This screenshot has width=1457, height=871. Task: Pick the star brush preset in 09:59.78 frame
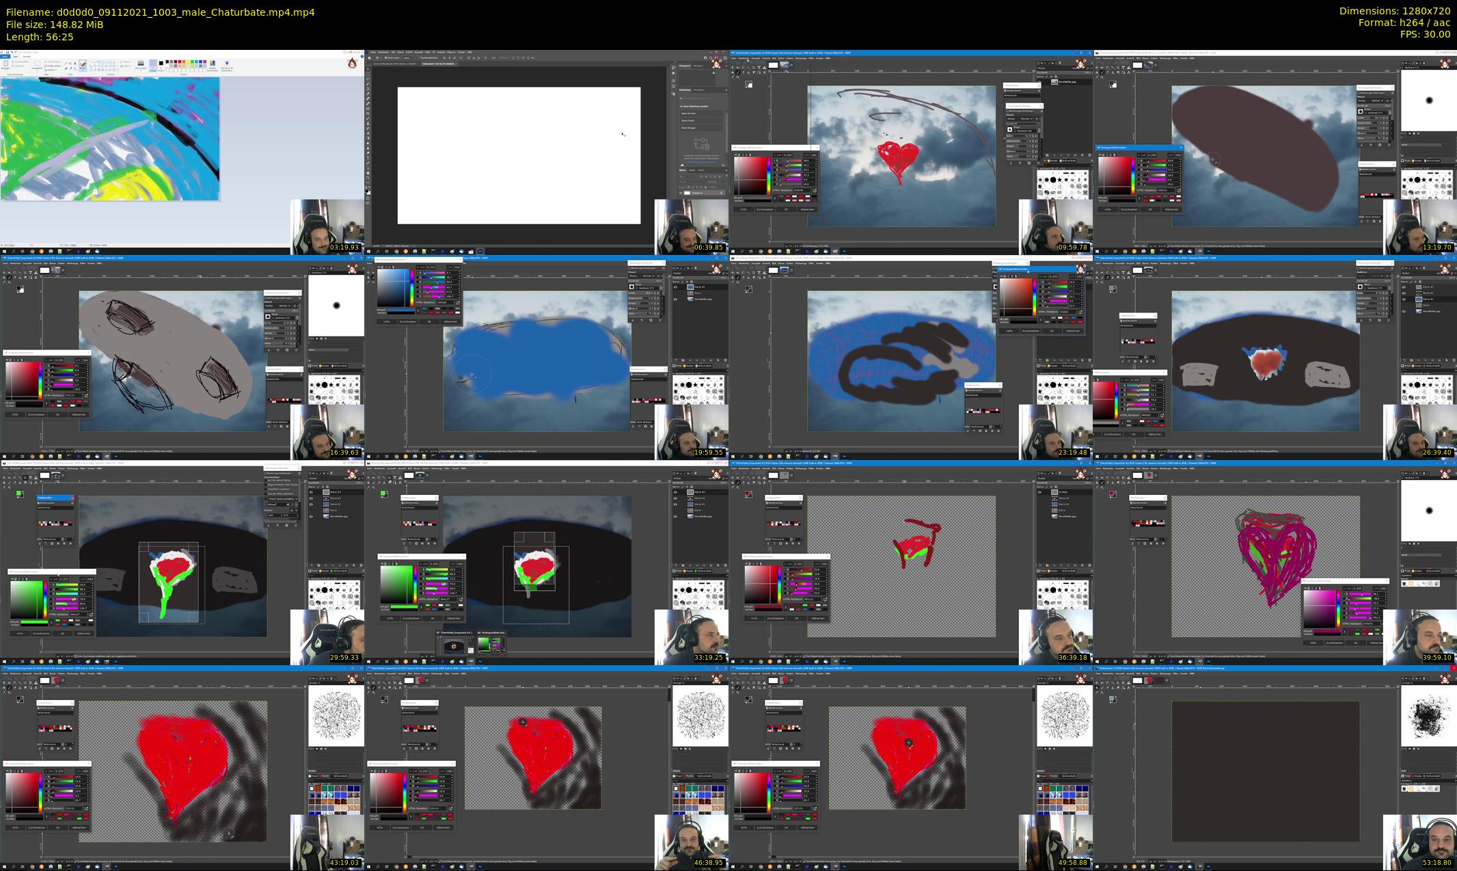(1059, 179)
